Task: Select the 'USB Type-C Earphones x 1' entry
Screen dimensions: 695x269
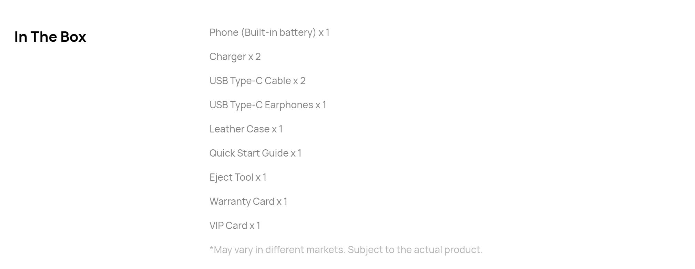Action: point(268,105)
